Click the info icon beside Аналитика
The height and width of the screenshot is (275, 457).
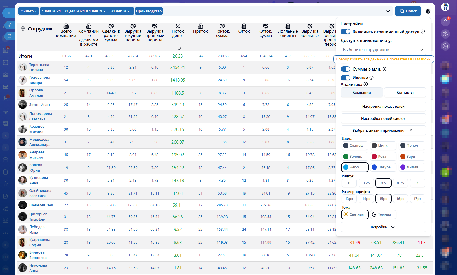click(x=366, y=84)
